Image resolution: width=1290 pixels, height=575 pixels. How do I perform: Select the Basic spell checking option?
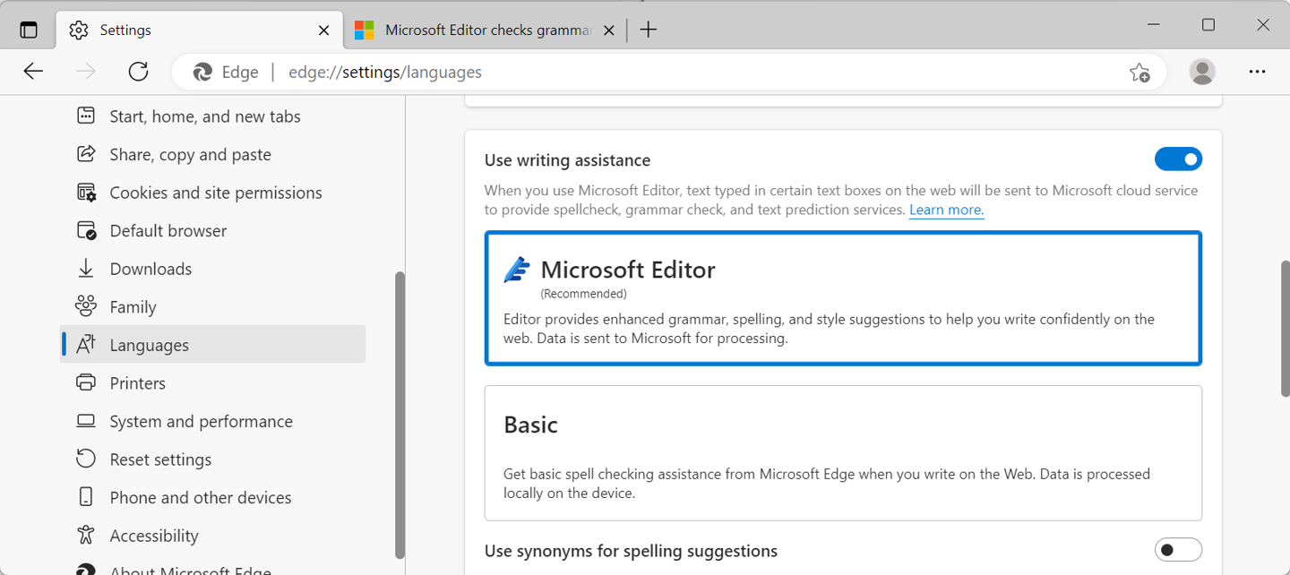[843, 452]
